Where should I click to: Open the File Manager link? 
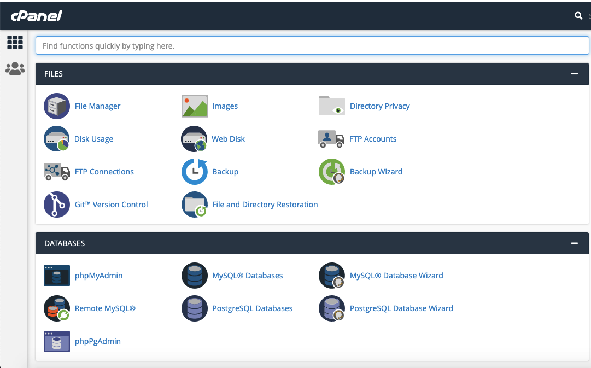coord(98,106)
